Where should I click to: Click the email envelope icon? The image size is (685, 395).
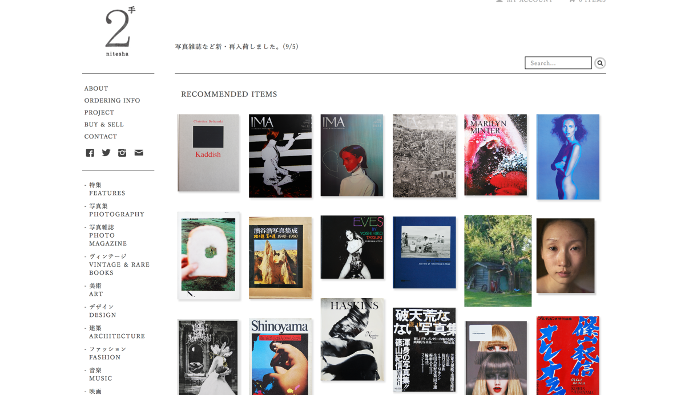pos(139,153)
